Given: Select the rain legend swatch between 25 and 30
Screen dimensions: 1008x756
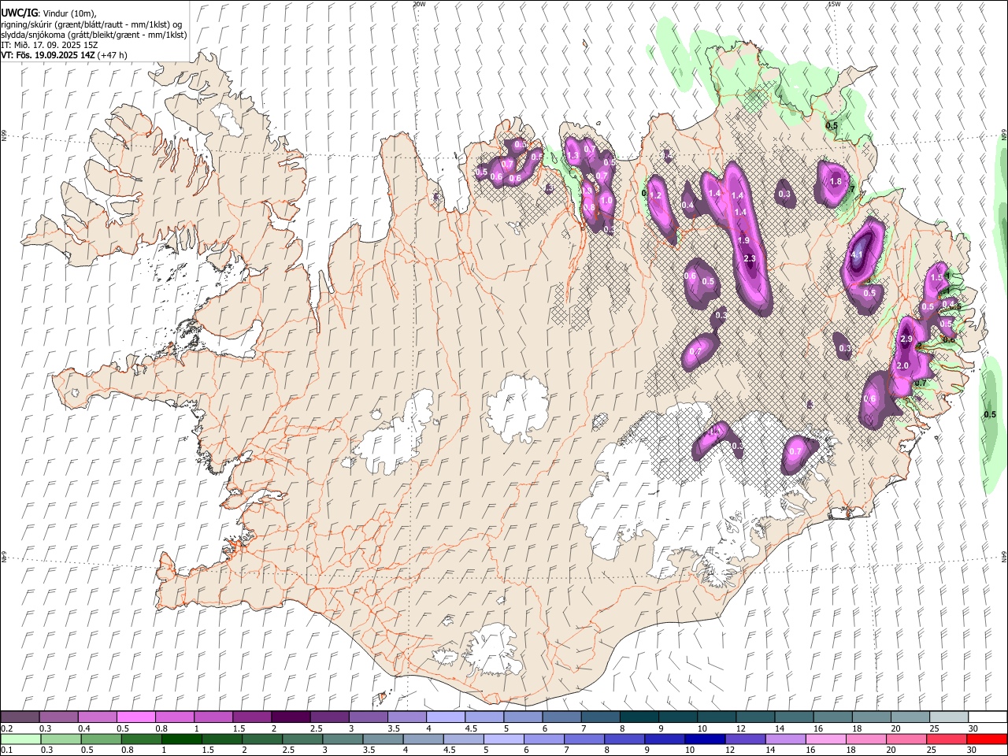Looking at the screenshot, I should 947,739.
